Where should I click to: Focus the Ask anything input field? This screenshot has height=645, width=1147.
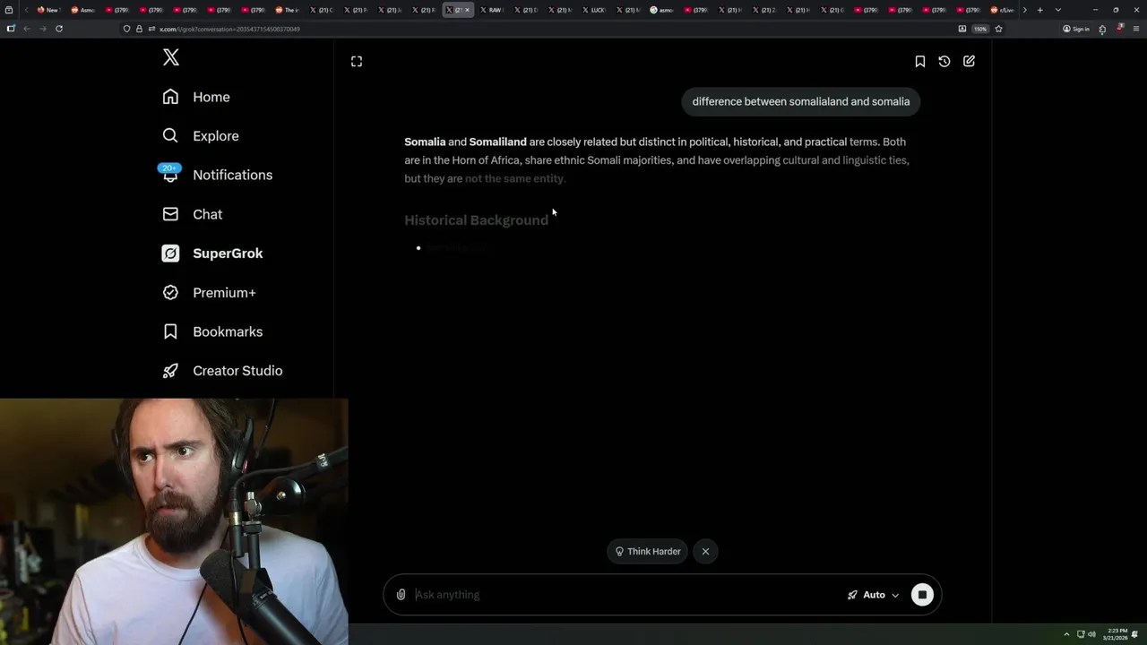[x=627, y=595]
